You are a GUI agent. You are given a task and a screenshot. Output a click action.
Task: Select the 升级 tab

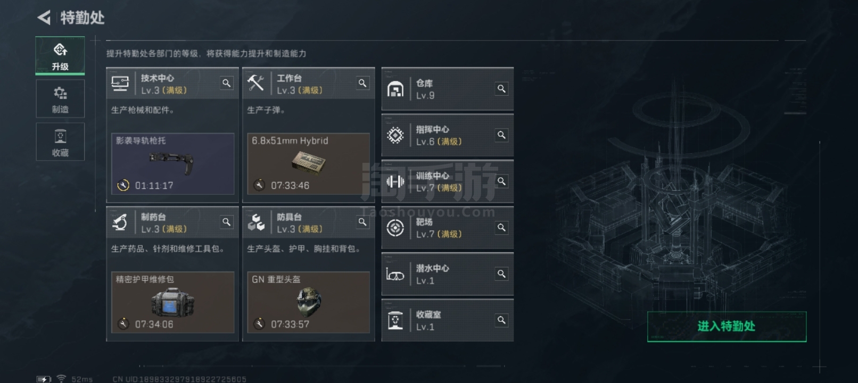tap(60, 56)
